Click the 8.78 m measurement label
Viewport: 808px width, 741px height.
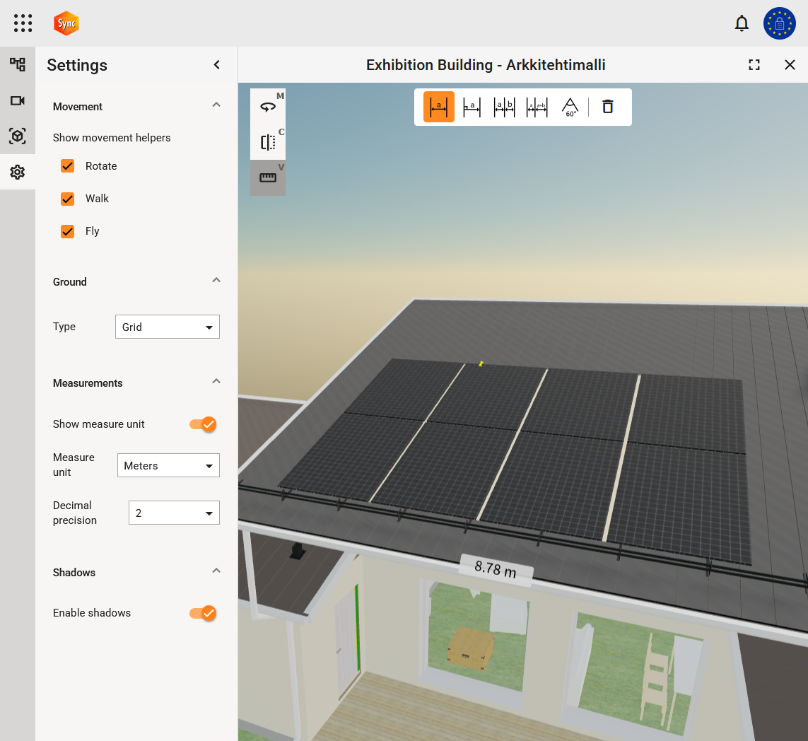(x=495, y=568)
